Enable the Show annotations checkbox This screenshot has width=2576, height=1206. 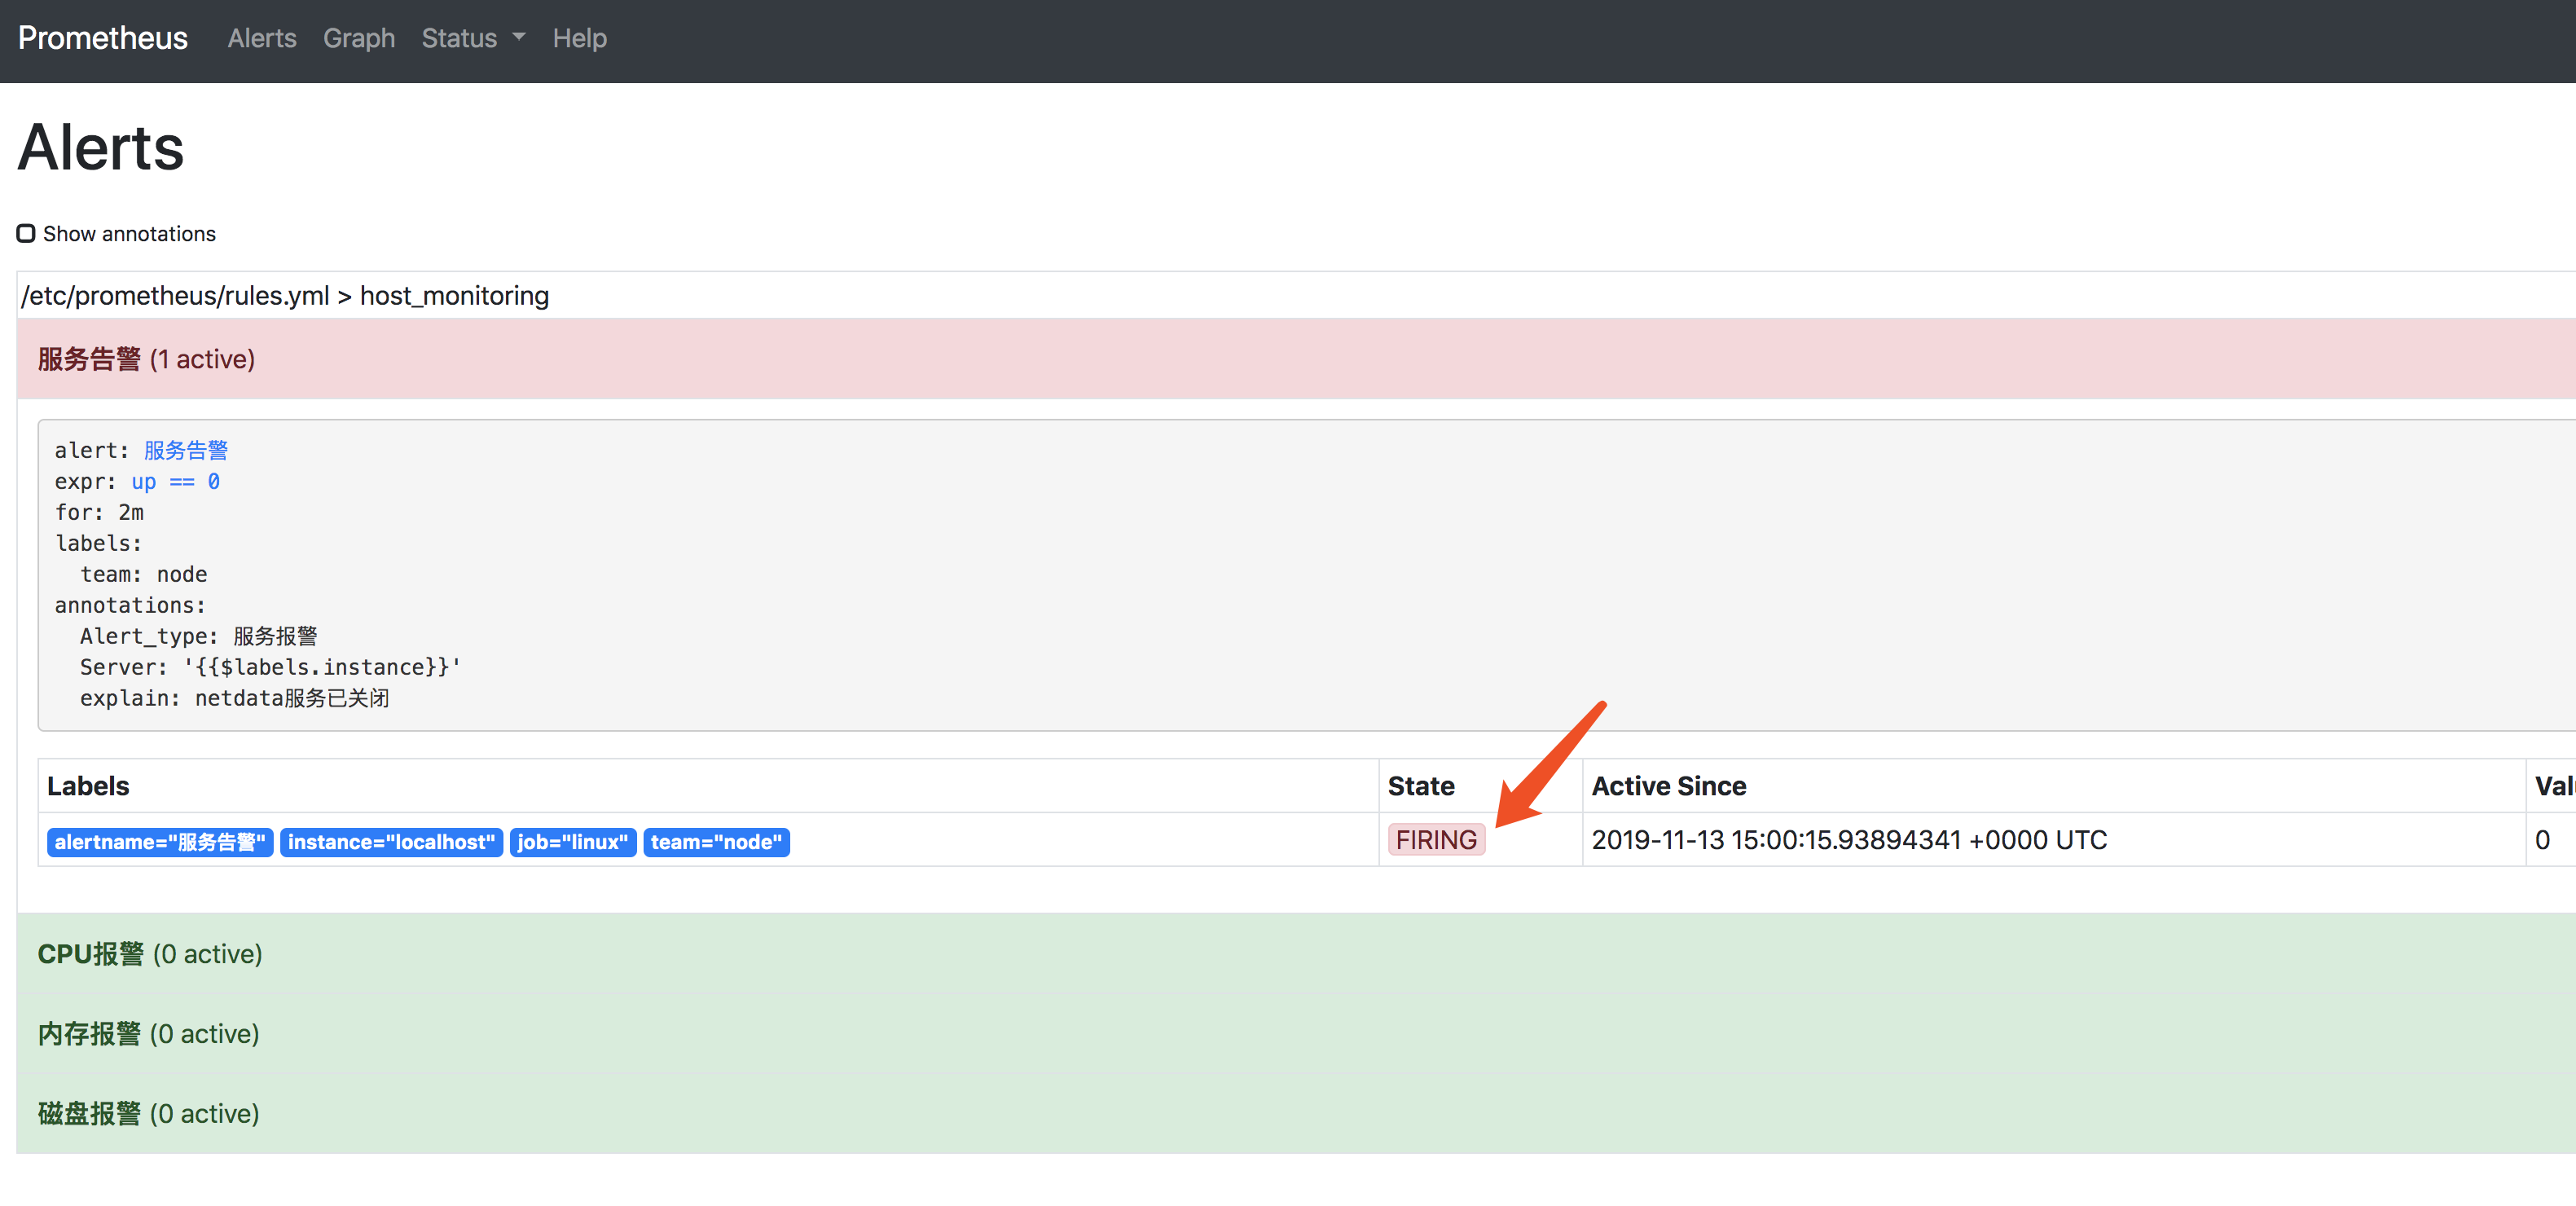click(x=26, y=233)
